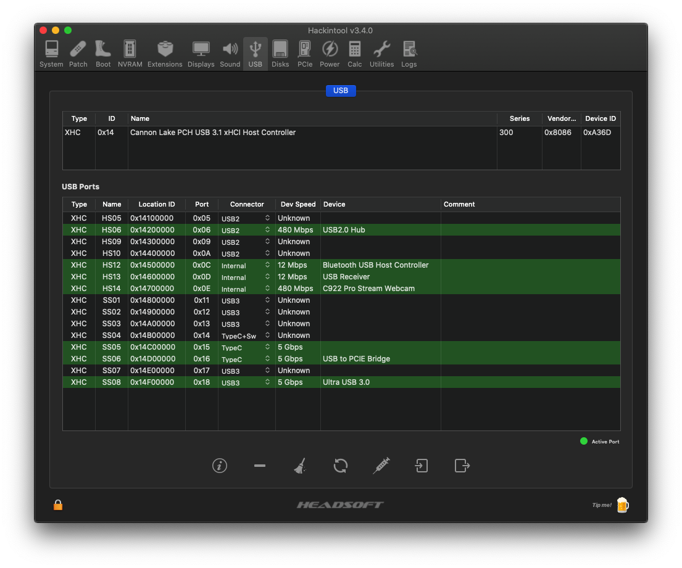
Task: Click the orange lock icon
Action: point(58,505)
